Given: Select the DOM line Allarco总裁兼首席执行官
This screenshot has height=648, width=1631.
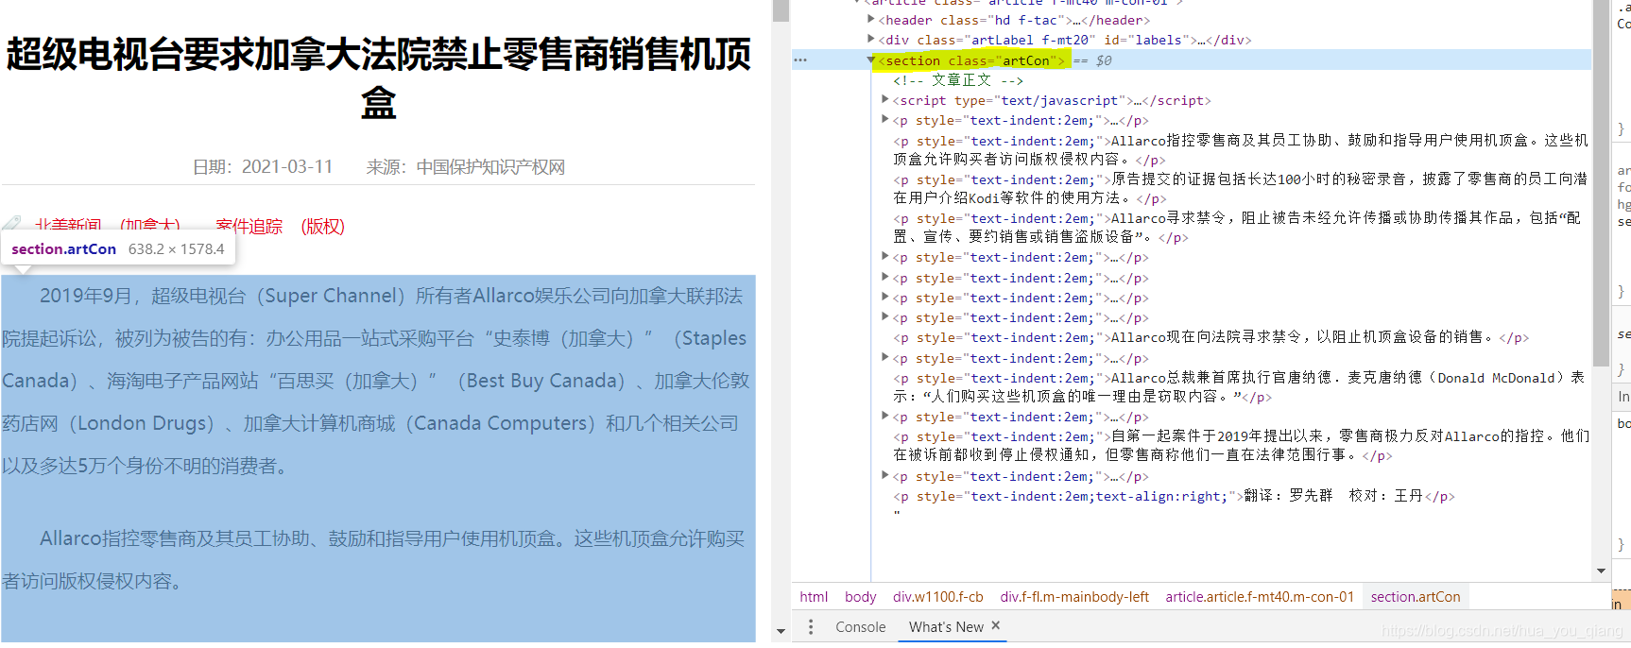Looking at the screenshot, I should 1240,386.
